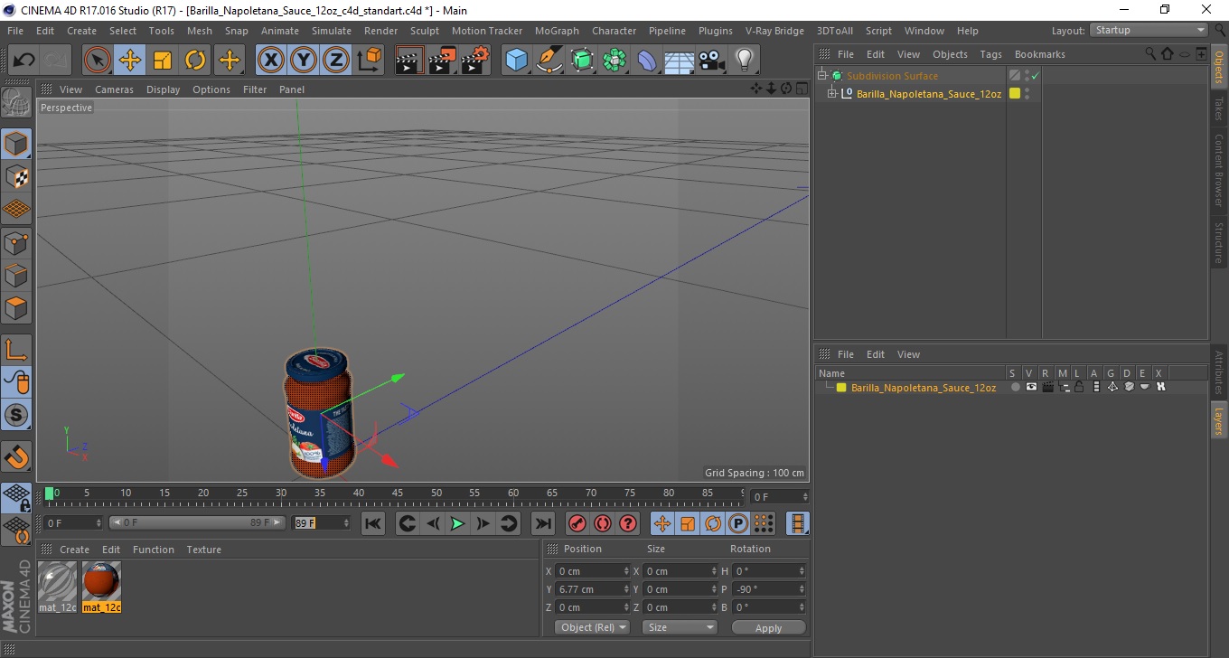
Task: Select the Live Selection tool
Action: click(x=98, y=61)
